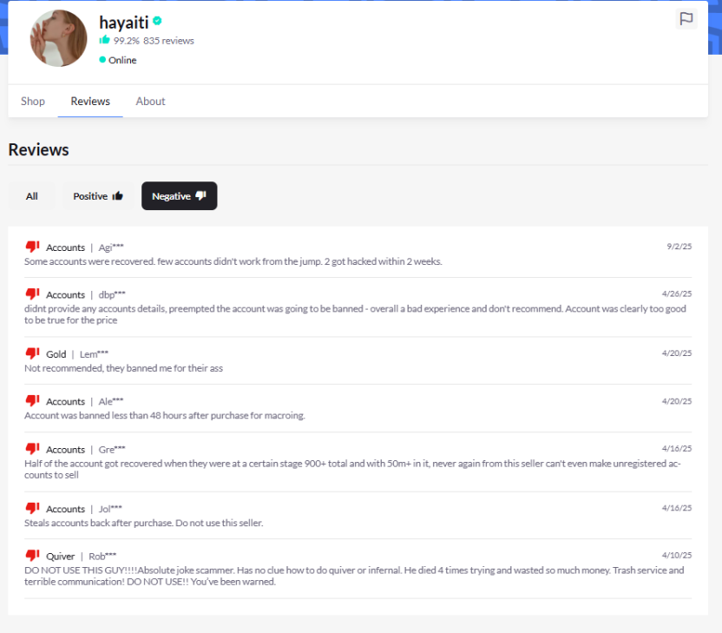Image resolution: width=722 pixels, height=633 pixels.
Task: Click the green Online status dot
Action: click(x=102, y=59)
